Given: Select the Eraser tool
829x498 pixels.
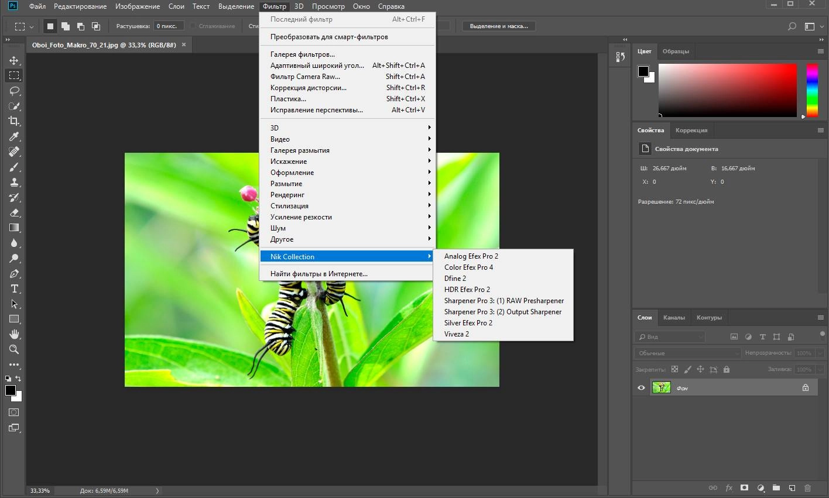Looking at the screenshot, I should point(14,212).
